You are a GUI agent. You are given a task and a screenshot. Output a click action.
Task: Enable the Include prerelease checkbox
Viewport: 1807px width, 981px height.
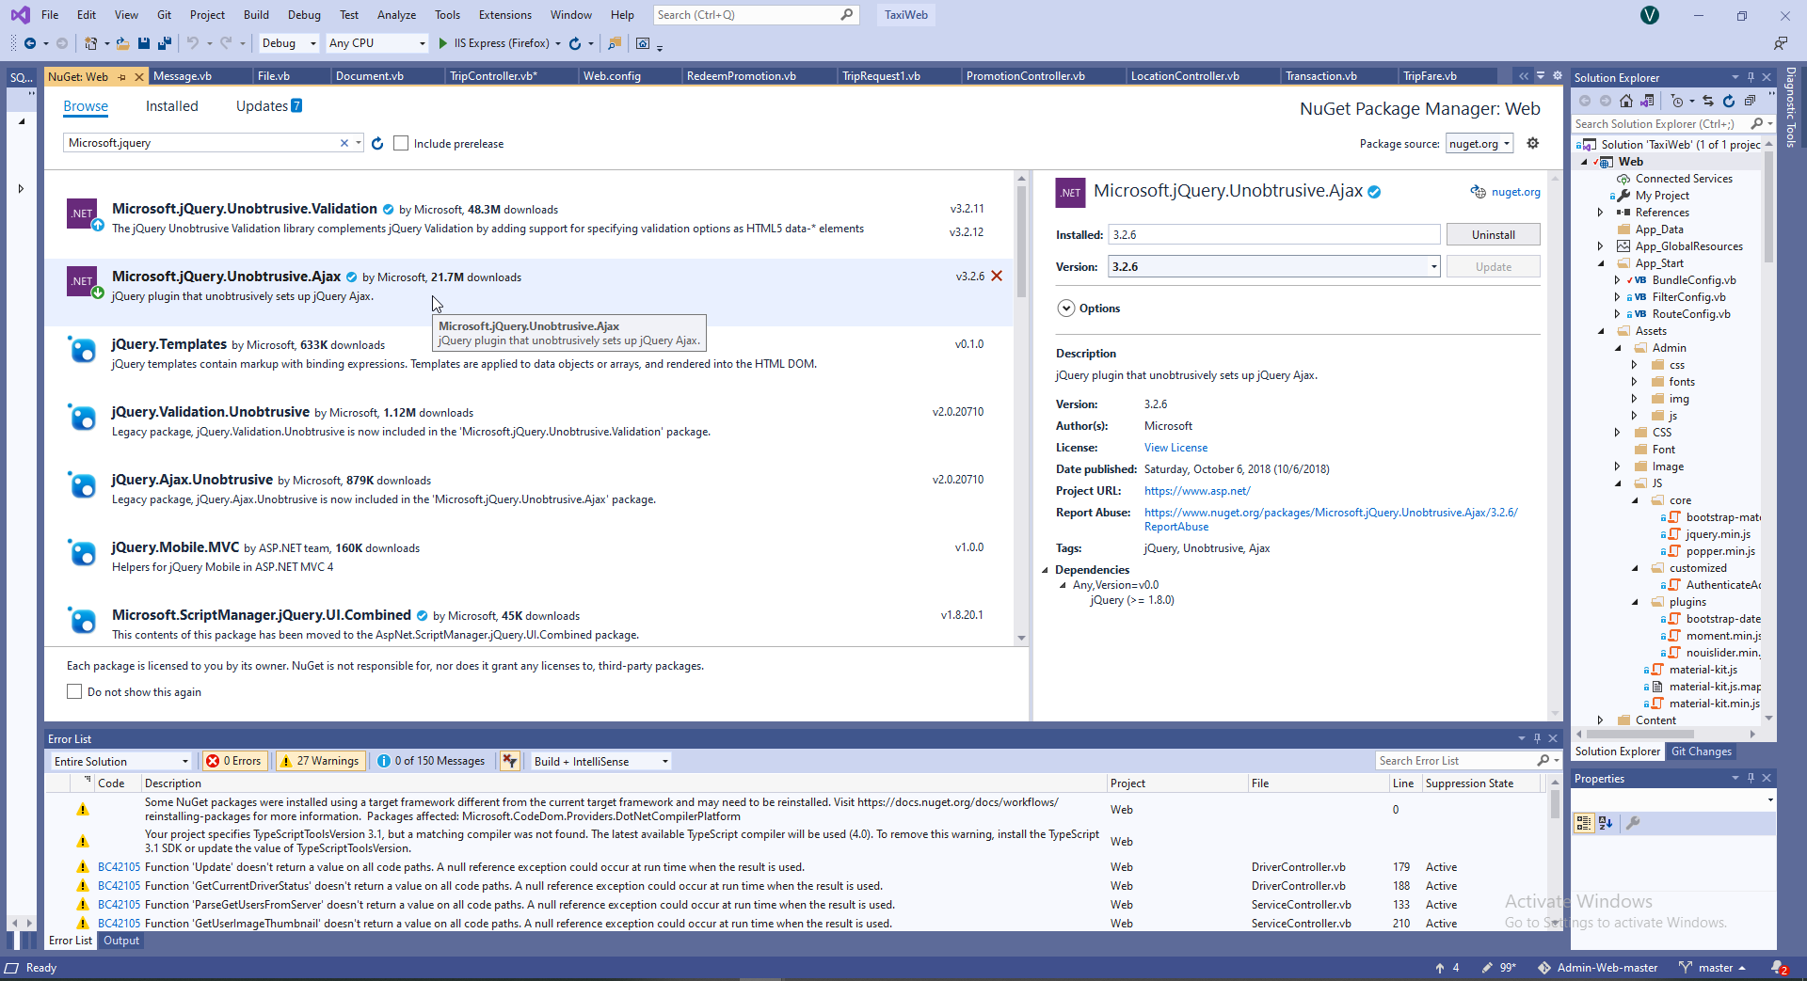pyautogui.click(x=401, y=144)
